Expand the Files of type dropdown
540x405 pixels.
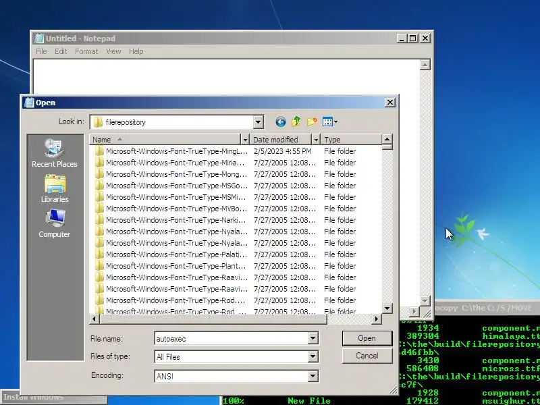click(313, 356)
